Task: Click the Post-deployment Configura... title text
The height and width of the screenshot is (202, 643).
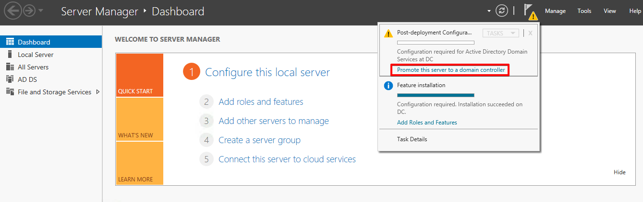Action: click(x=435, y=33)
